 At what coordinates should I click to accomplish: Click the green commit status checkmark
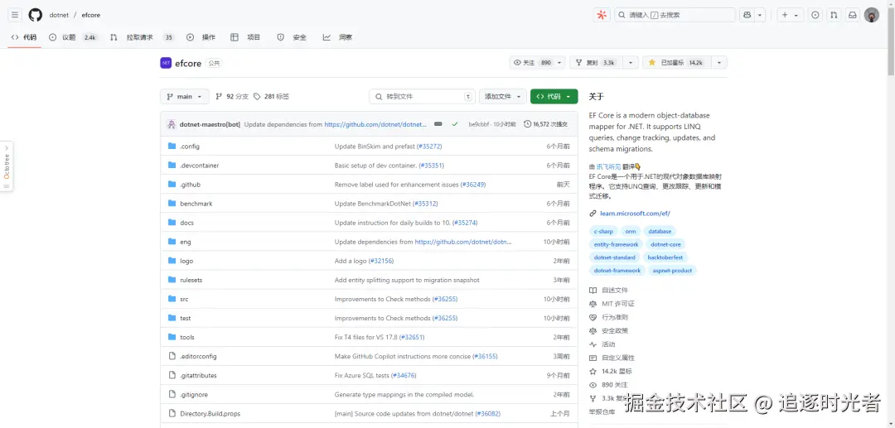[455, 123]
